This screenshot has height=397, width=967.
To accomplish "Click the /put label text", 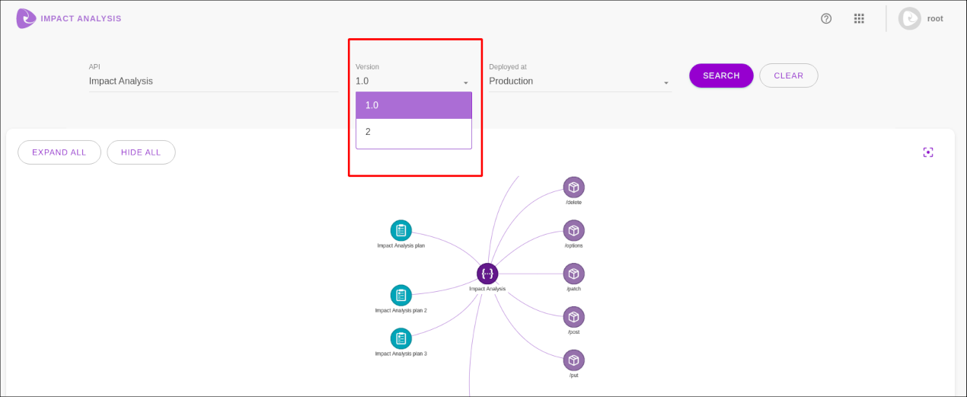I will [x=573, y=376].
